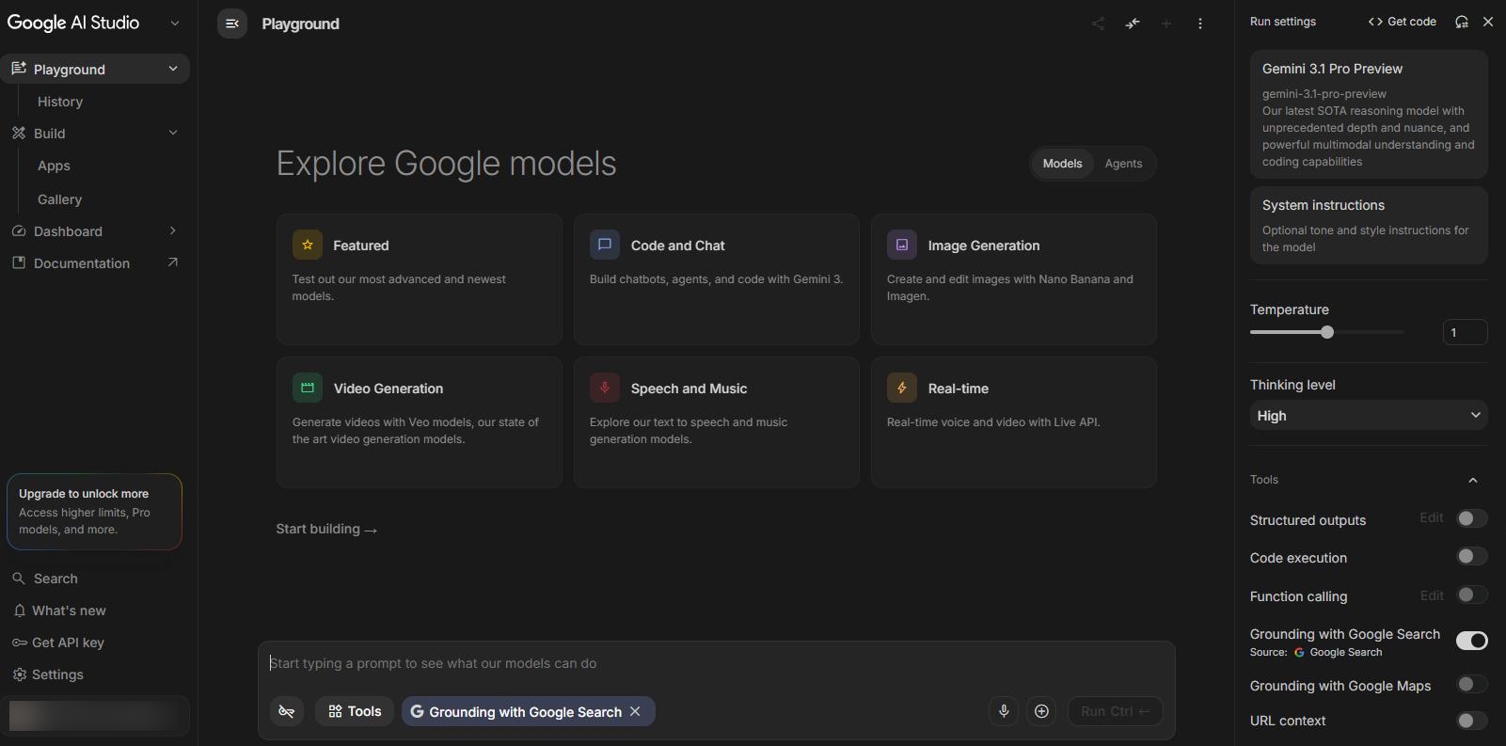This screenshot has width=1506, height=746.
Task: Switch to the Agents tab
Action: tap(1123, 164)
